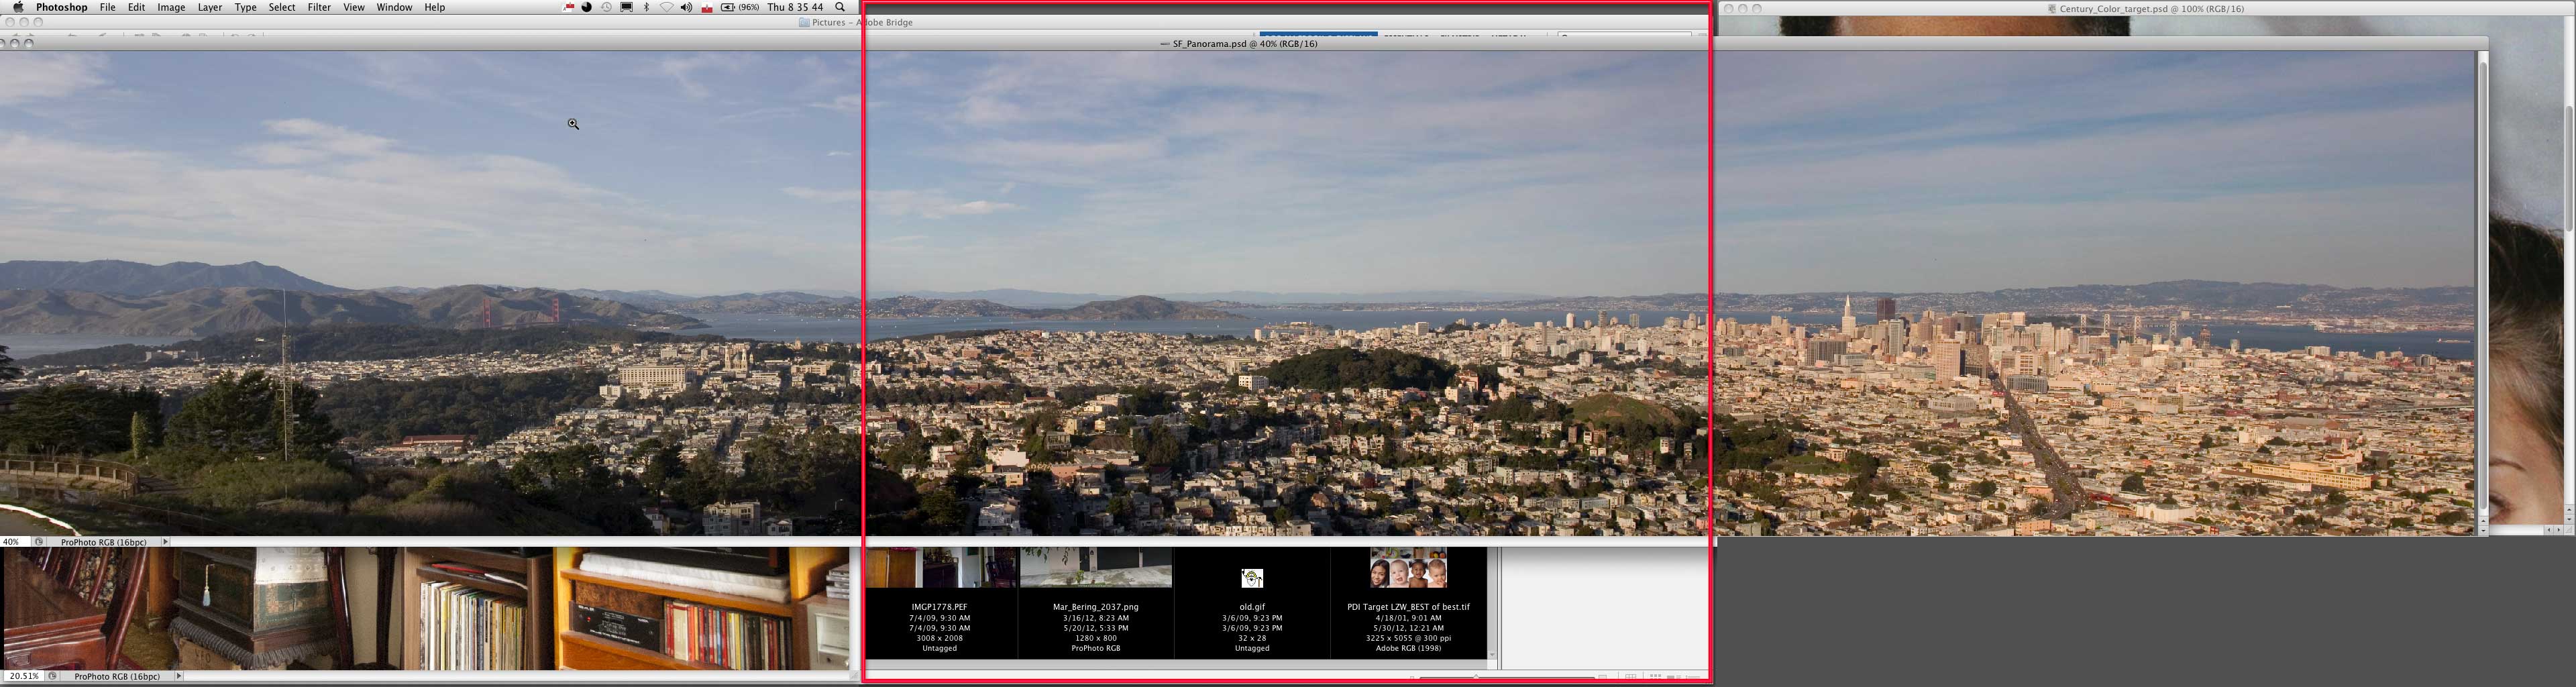
Task: Open the File menu
Action: (107, 7)
